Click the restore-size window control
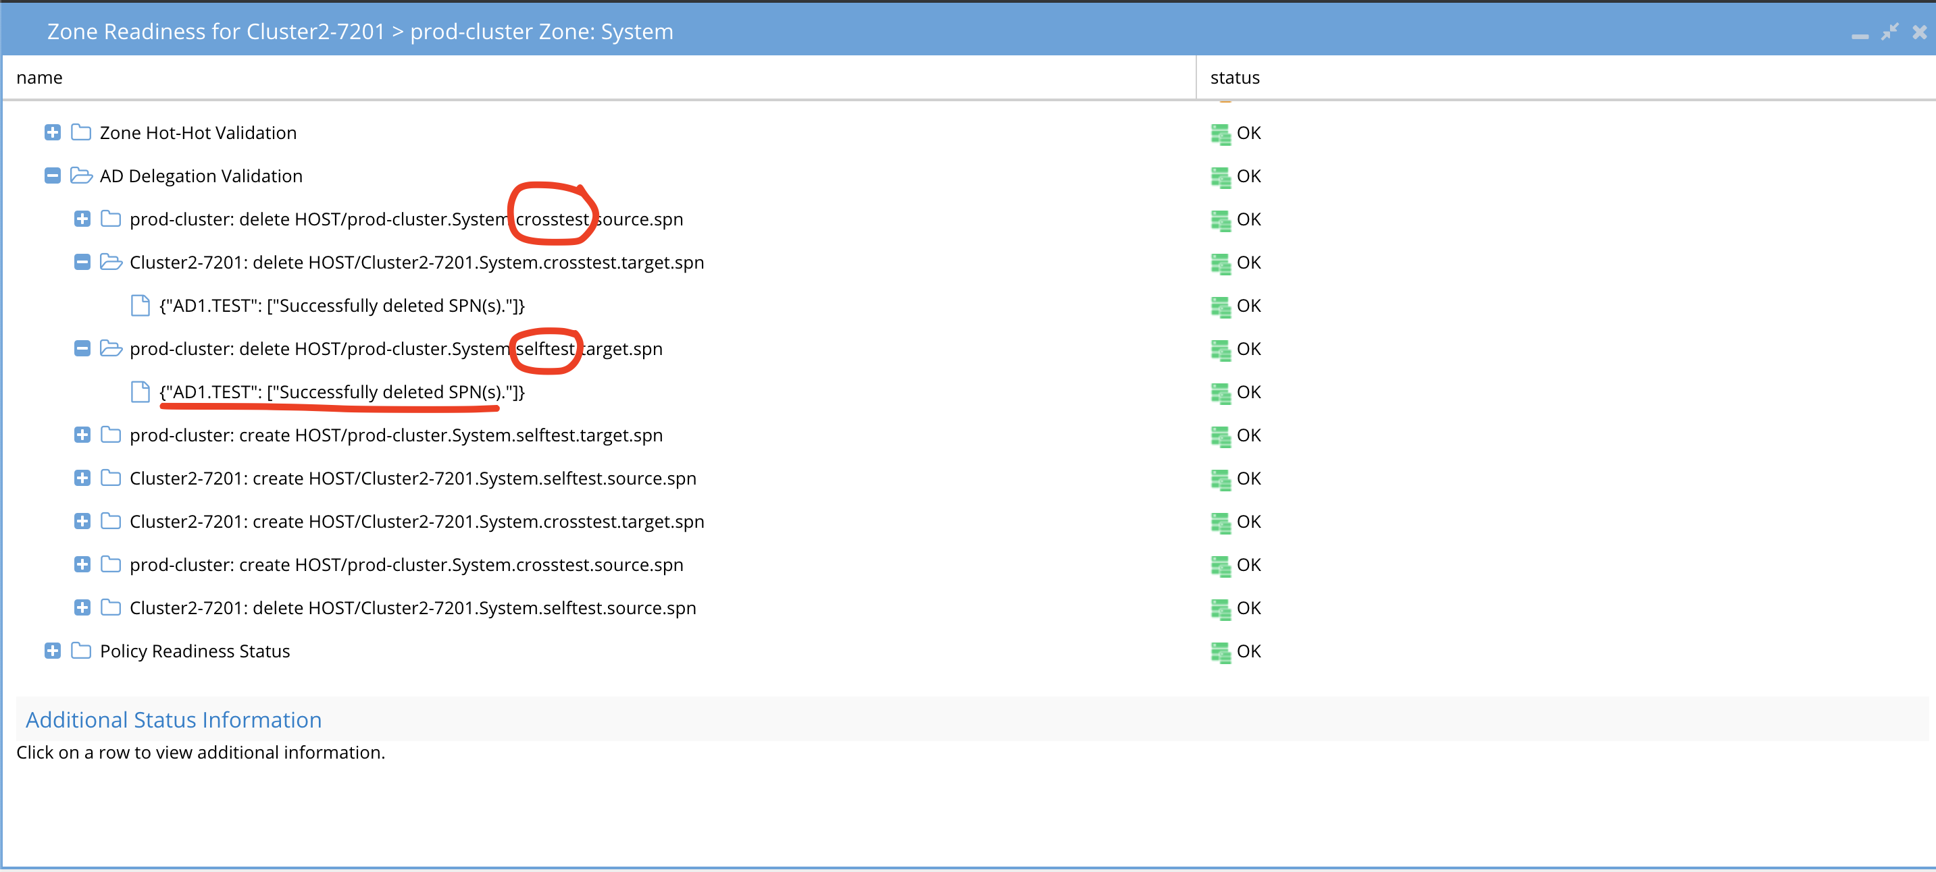1936x872 pixels. point(1889,32)
